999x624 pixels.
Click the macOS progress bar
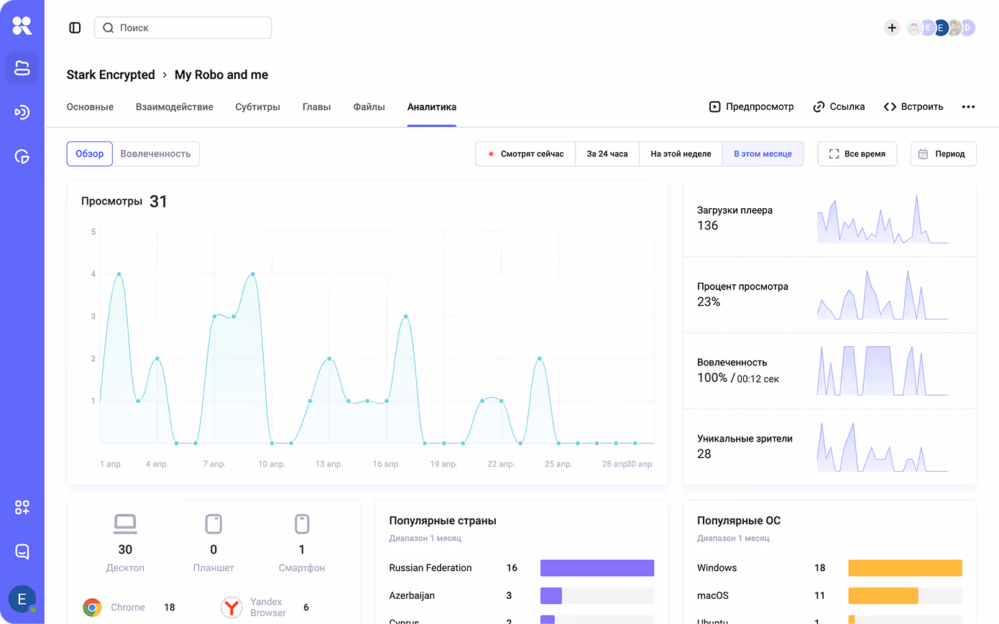coord(906,596)
